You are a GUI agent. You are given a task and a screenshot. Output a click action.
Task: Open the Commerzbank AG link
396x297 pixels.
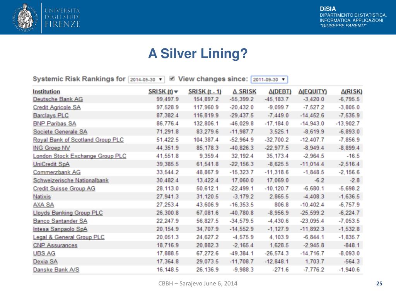(57, 172)
